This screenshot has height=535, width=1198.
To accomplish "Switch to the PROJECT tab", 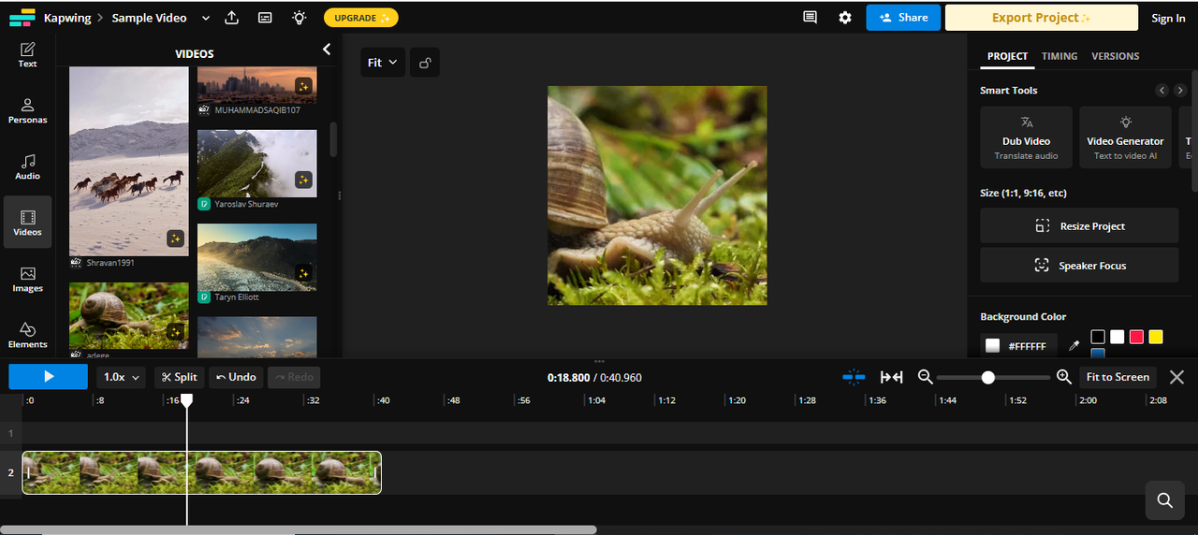I will point(1007,56).
